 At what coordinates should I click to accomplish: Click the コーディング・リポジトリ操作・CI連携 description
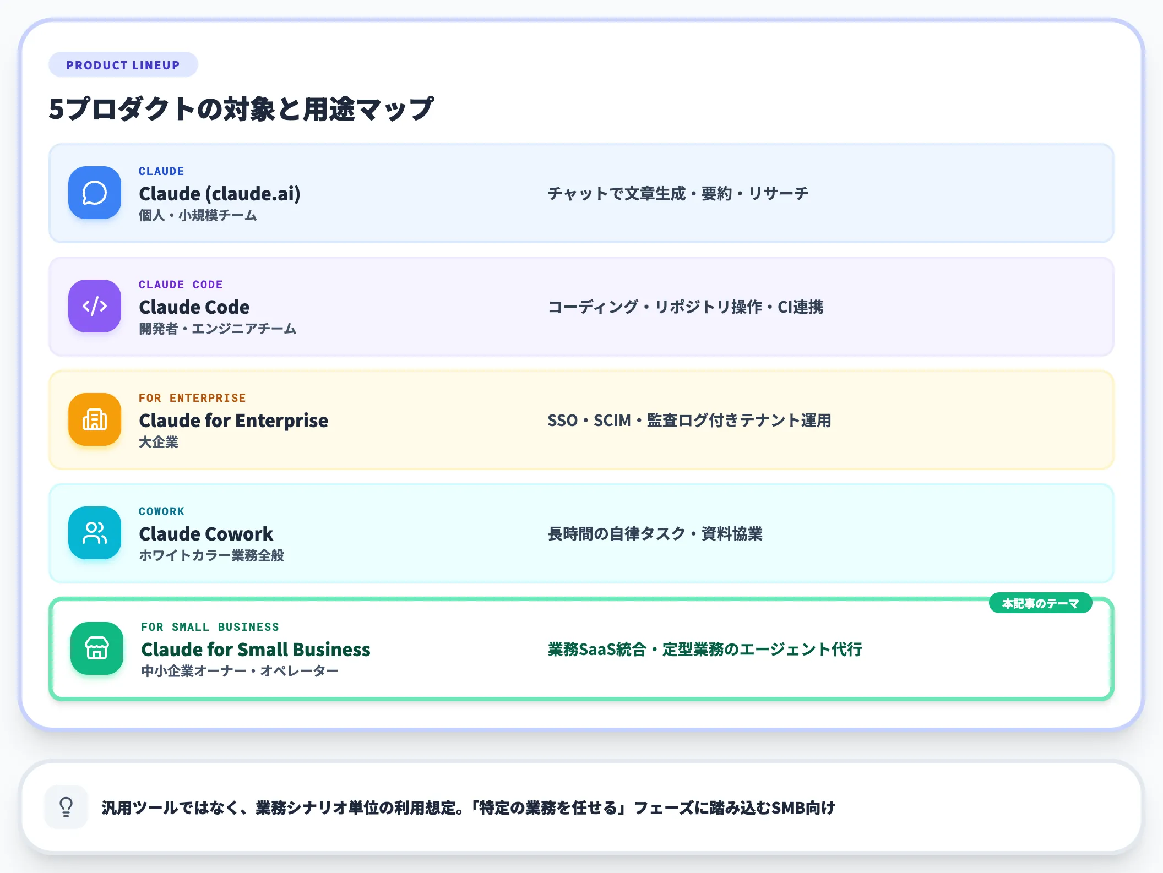[x=686, y=307]
